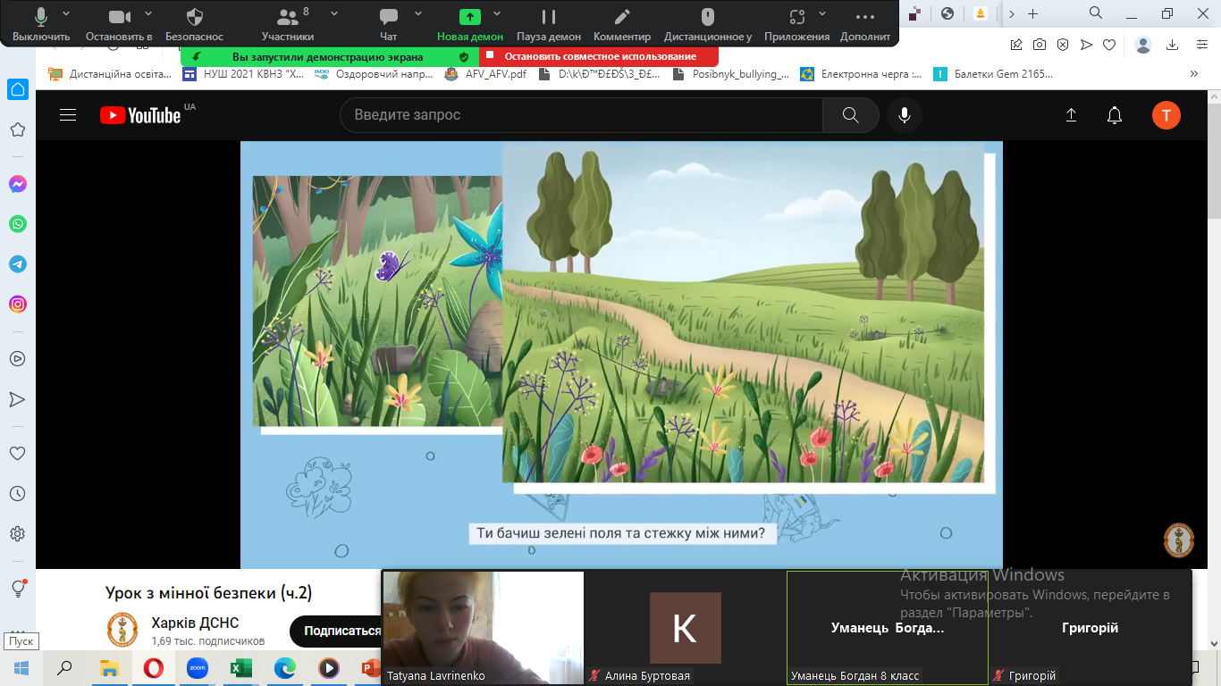This screenshot has height=686, width=1221.
Task: Open Windows Start button
Action: coord(21,668)
